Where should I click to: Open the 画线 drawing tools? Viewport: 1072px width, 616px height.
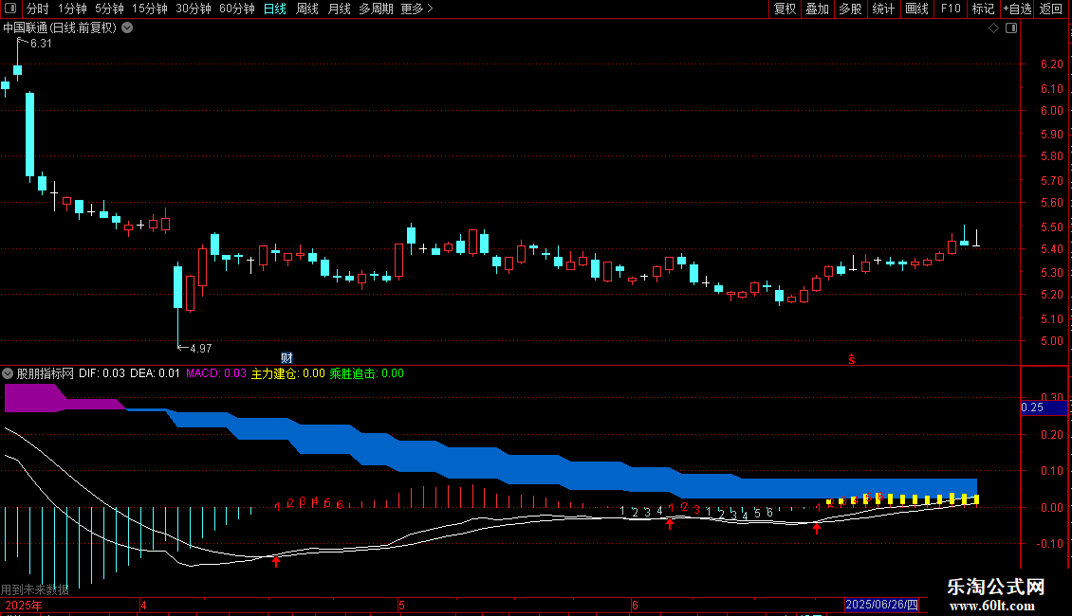(x=916, y=9)
